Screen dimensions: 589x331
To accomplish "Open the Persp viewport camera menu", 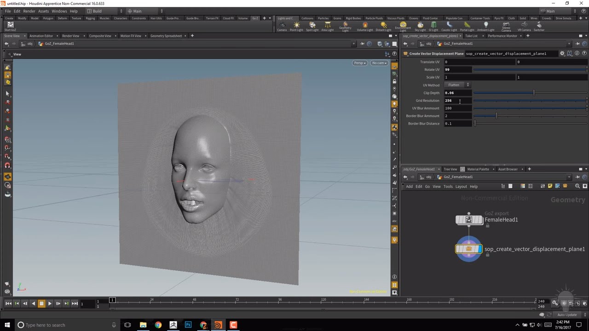I will coord(359,63).
